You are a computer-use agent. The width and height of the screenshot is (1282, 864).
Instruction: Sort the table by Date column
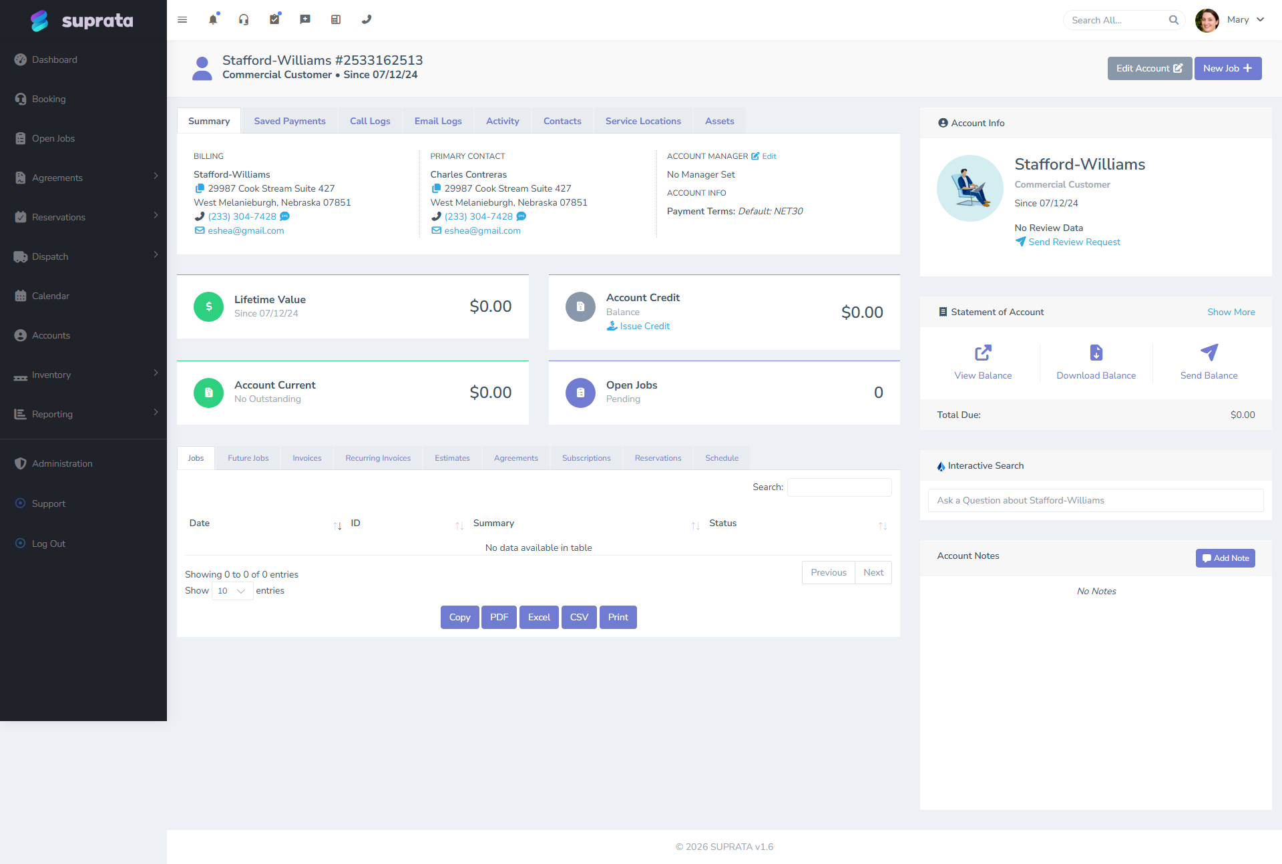266,523
